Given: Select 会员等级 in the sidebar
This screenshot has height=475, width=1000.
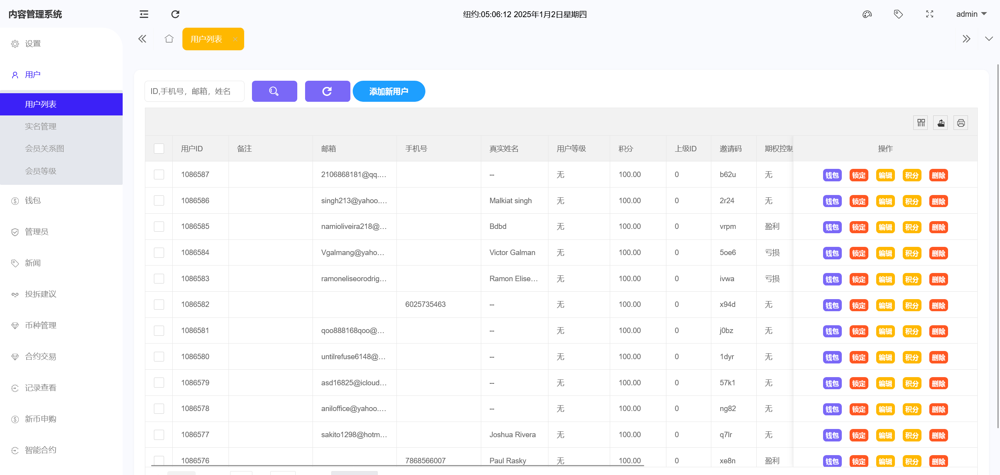Looking at the screenshot, I should [41, 171].
